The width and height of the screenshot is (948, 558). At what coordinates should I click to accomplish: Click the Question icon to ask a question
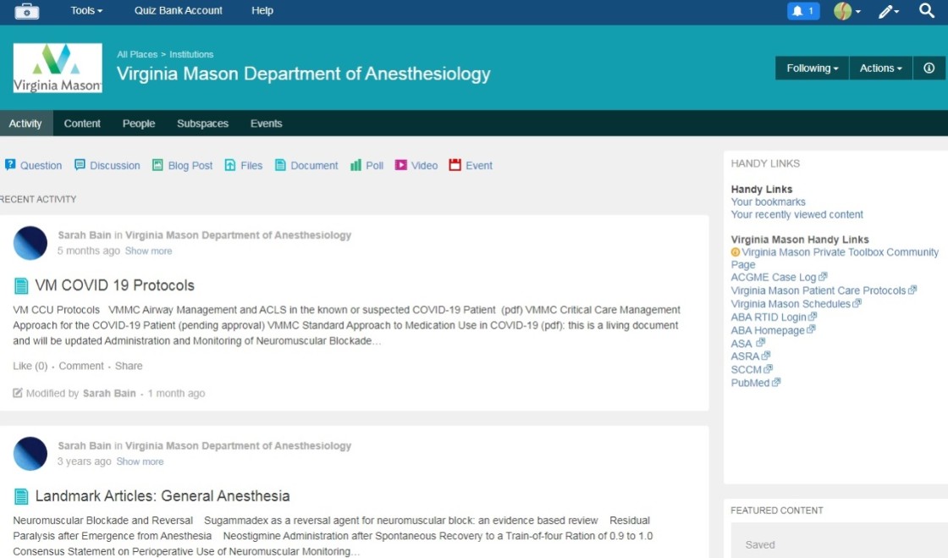10,164
